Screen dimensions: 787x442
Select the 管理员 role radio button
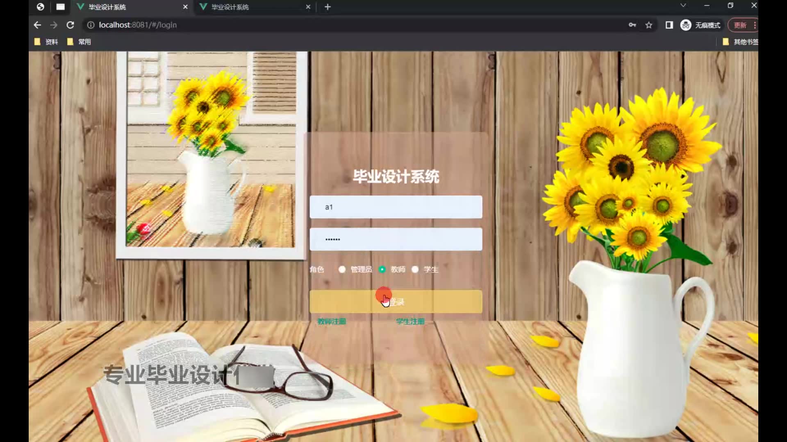(x=342, y=269)
